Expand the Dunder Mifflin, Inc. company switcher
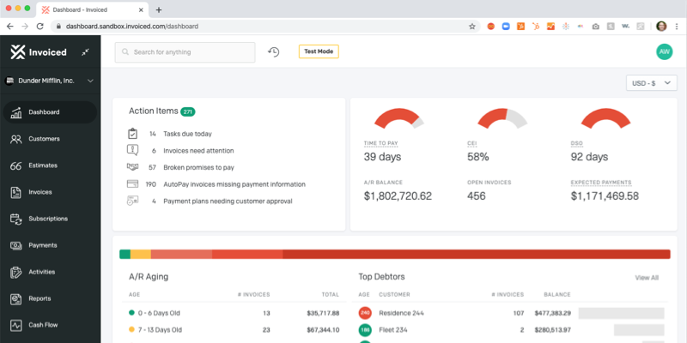Viewport: 687px width, 343px height. tap(50, 81)
